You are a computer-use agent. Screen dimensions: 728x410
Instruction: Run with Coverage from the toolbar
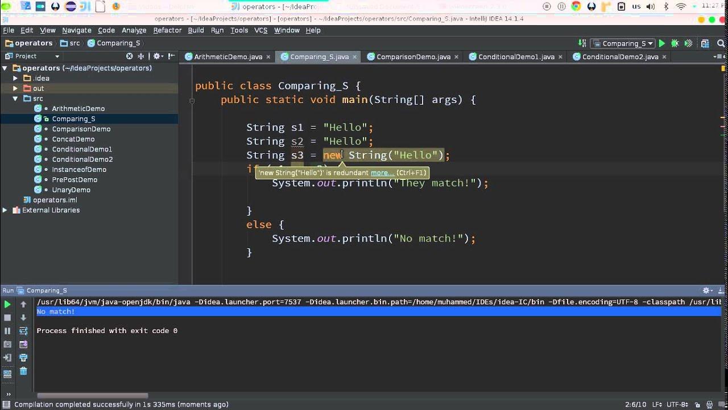click(x=689, y=43)
